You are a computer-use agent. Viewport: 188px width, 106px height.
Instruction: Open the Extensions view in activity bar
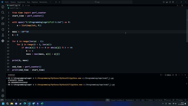[3, 29]
